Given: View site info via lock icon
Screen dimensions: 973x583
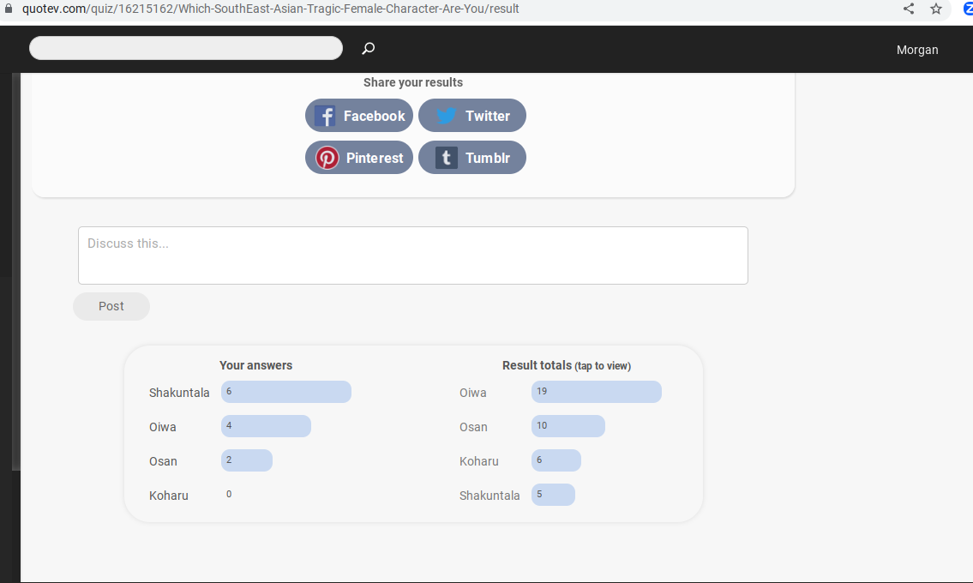Looking at the screenshot, I should (x=9, y=9).
